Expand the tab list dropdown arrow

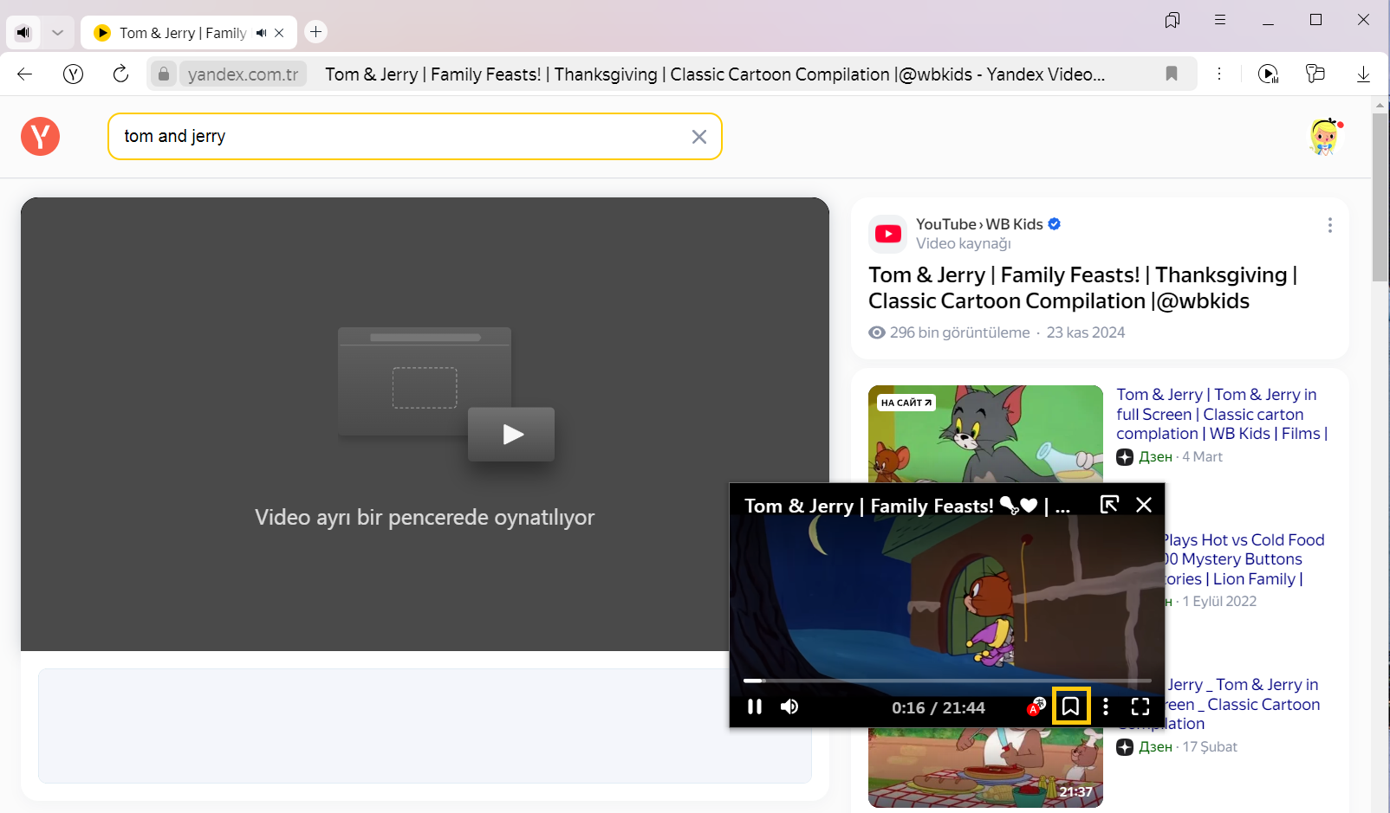[57, 33]
